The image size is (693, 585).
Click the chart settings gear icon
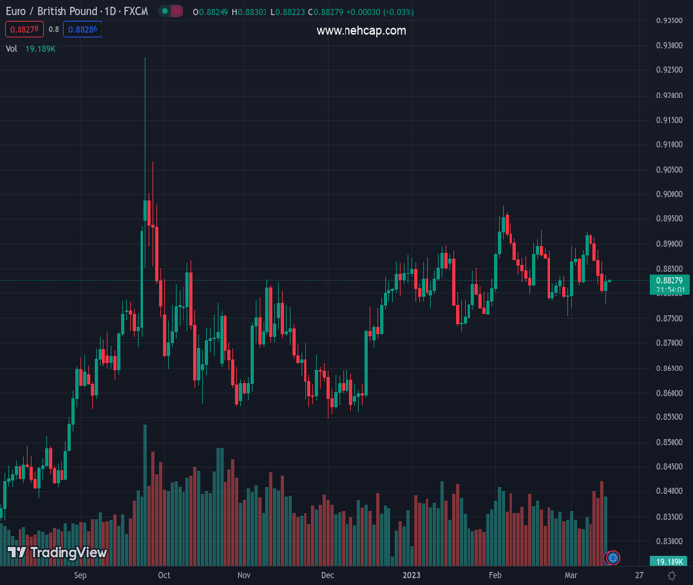671,576
